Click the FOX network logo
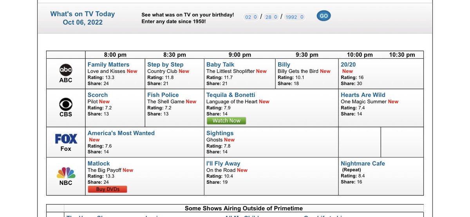 click(66, 139)
